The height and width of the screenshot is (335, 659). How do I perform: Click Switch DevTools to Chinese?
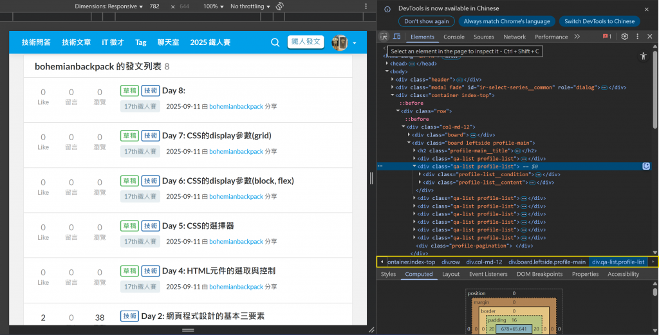point(599,21)
